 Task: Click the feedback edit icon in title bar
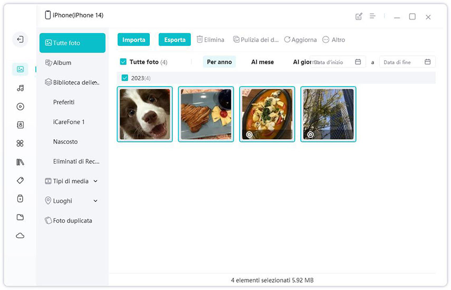click(x=359, y=16)
